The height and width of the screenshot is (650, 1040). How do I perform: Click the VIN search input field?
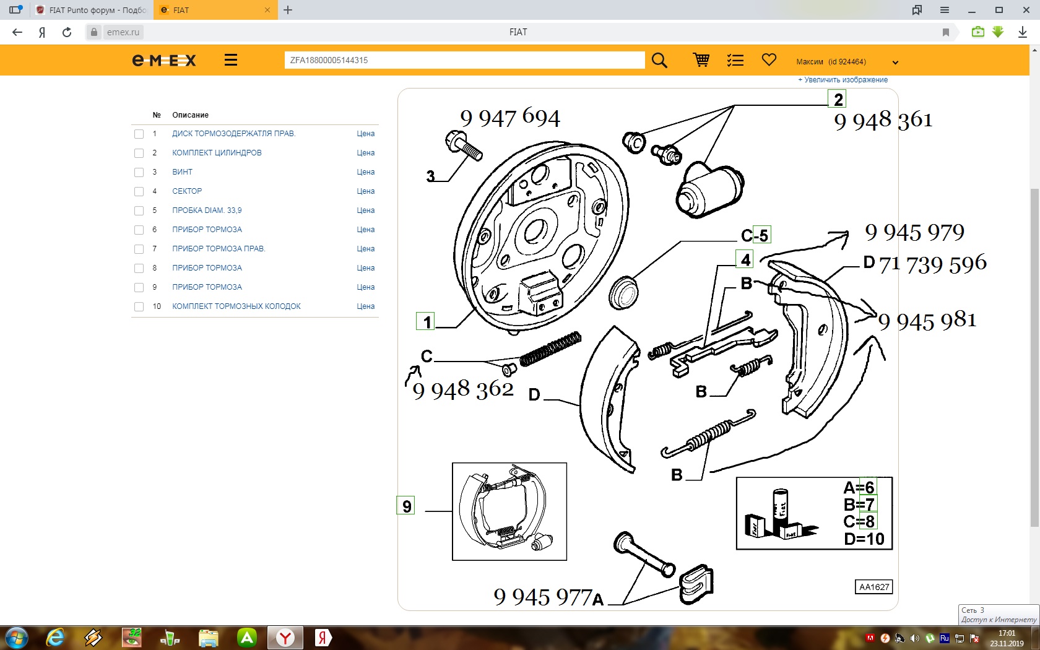coord(464,60)
